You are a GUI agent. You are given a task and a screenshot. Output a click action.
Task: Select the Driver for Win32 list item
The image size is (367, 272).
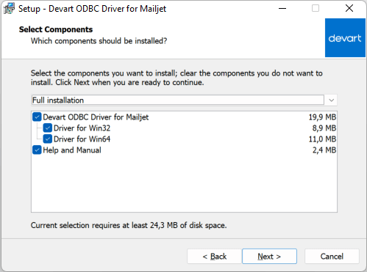[x=82, y=128]
